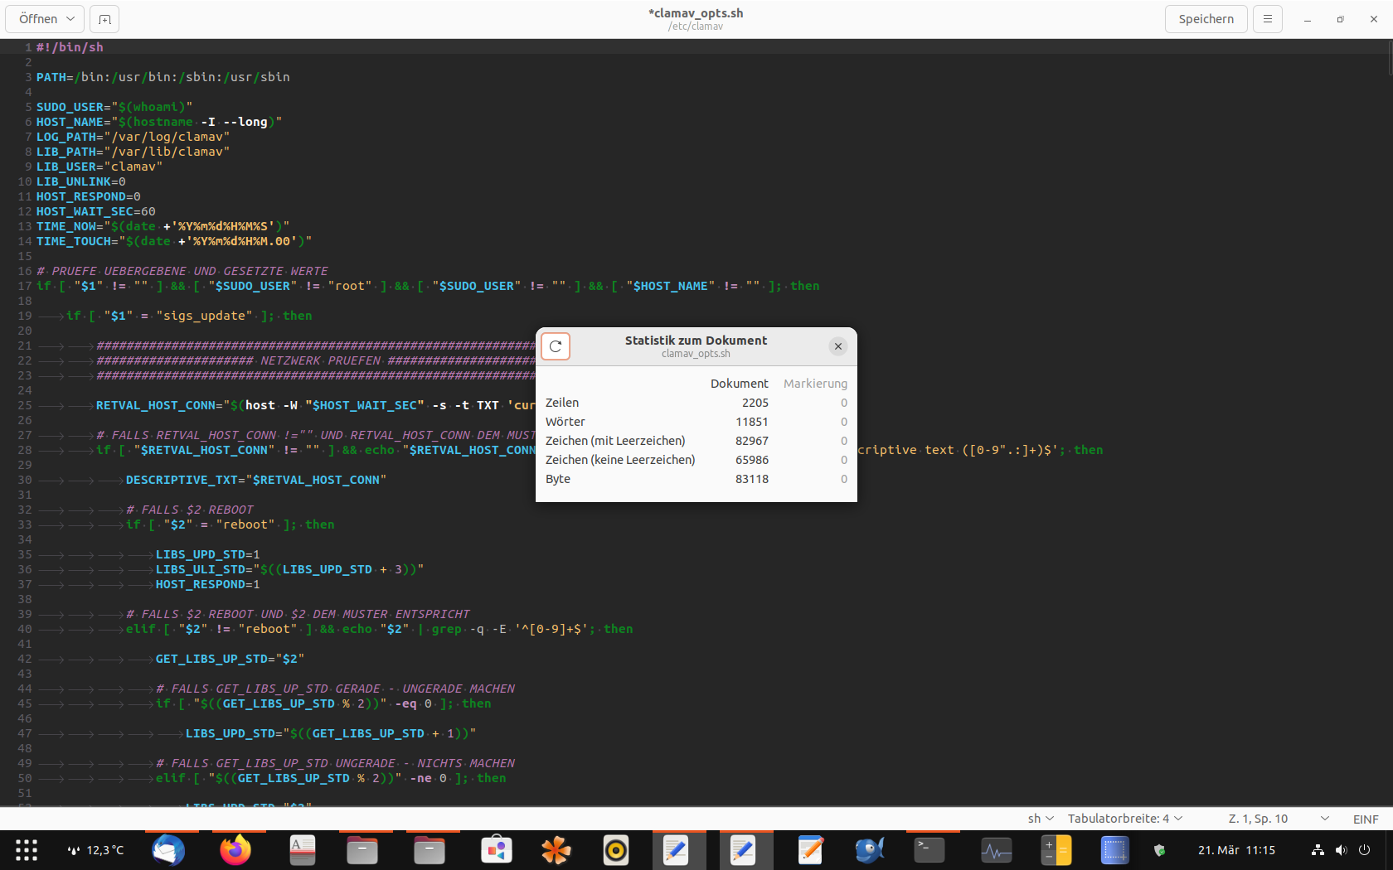This screenshot has height=870, width=1393.
Task: Click line number 25 in the gutter
Action: (x=24, y=405)
